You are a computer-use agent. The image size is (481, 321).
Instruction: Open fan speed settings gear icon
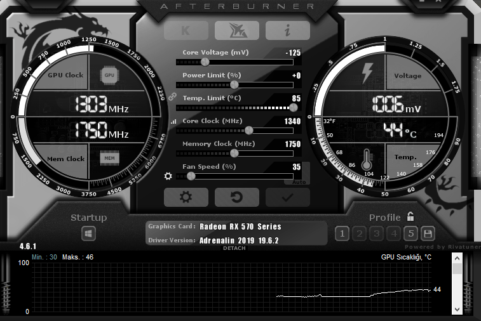pos(168,176)
